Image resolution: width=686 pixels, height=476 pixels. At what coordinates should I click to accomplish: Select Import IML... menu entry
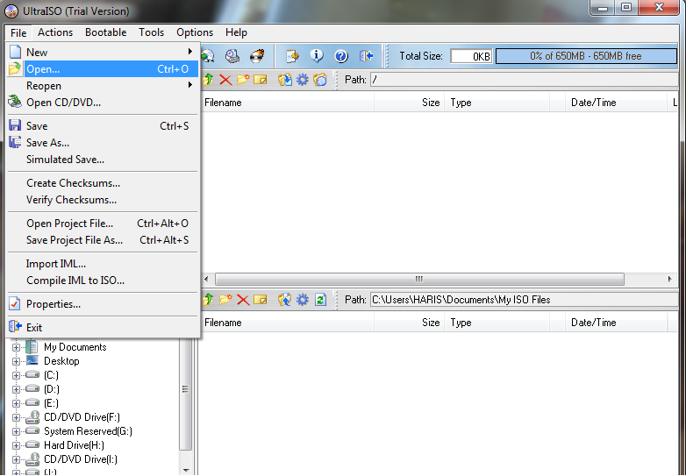coord(103,264)
